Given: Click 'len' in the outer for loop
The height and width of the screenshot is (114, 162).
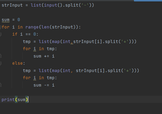Looking at the screenshot, I should [x=45, y=27].
